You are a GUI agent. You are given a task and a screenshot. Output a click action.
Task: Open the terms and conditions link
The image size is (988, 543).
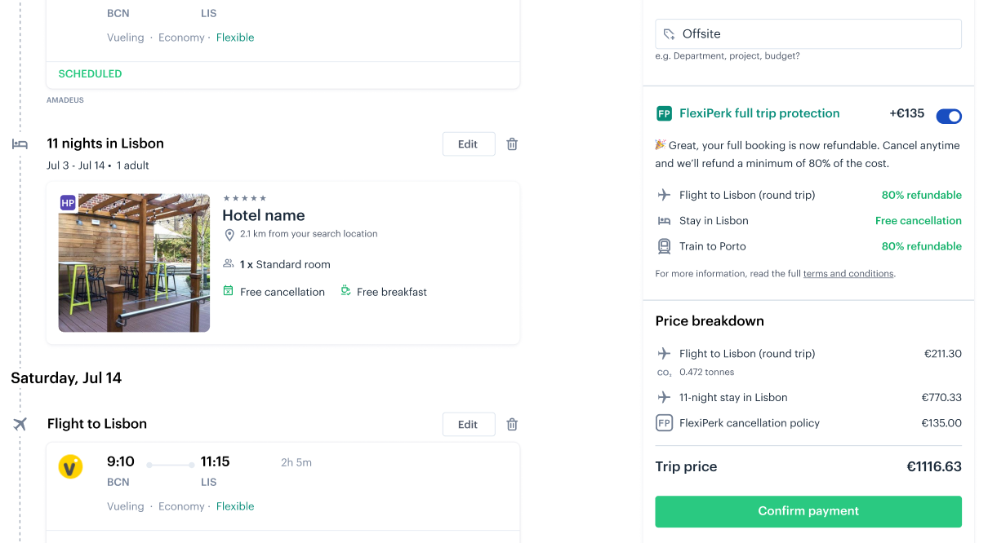coord(848,274)
